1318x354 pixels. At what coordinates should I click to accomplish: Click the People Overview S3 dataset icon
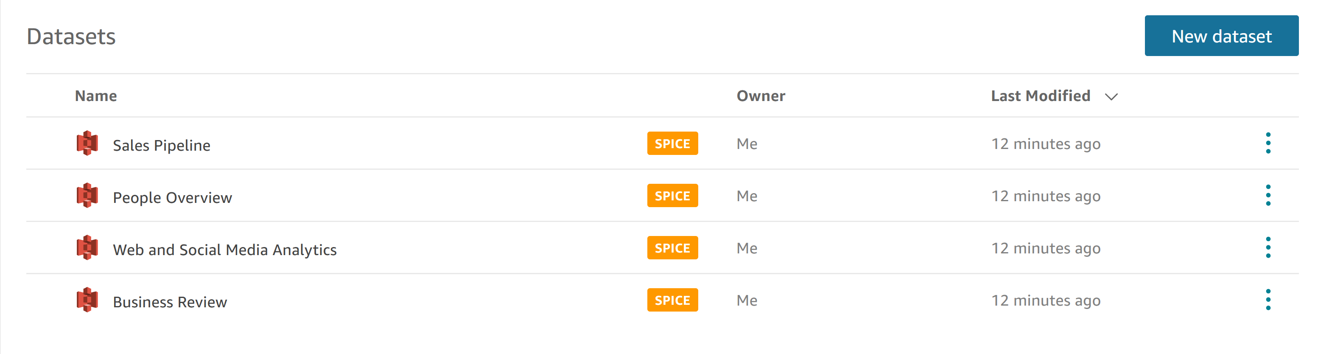point(87,196)
